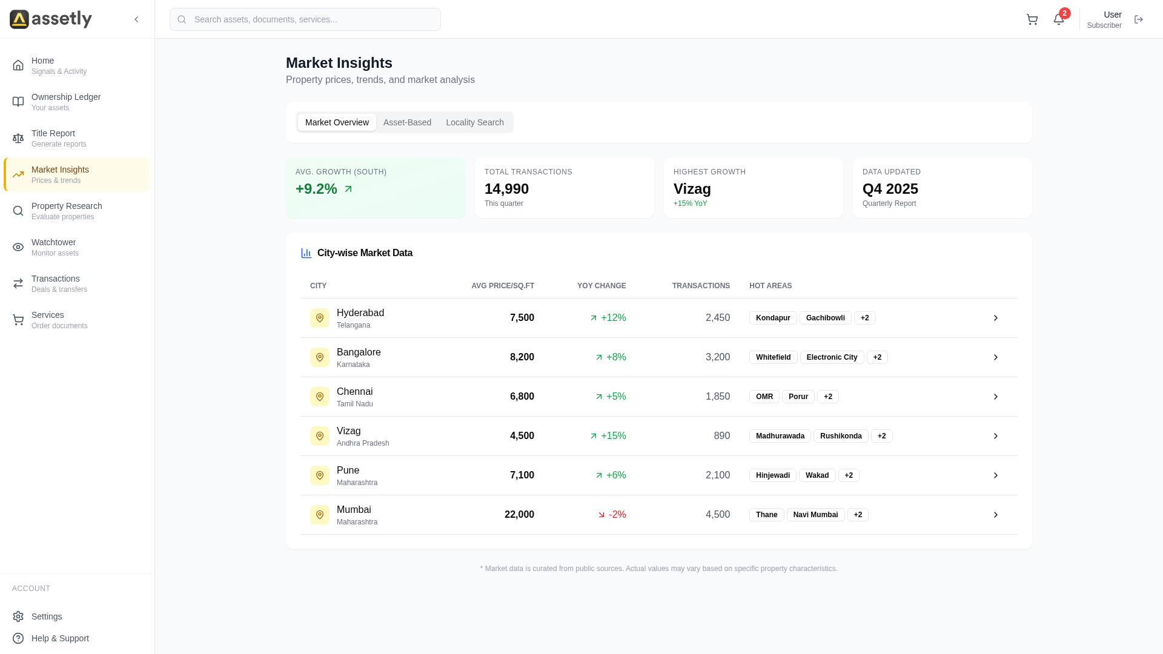Open notifications with the bell icon
Viewport: 1163px width, 654px height.
[1058, 19]
